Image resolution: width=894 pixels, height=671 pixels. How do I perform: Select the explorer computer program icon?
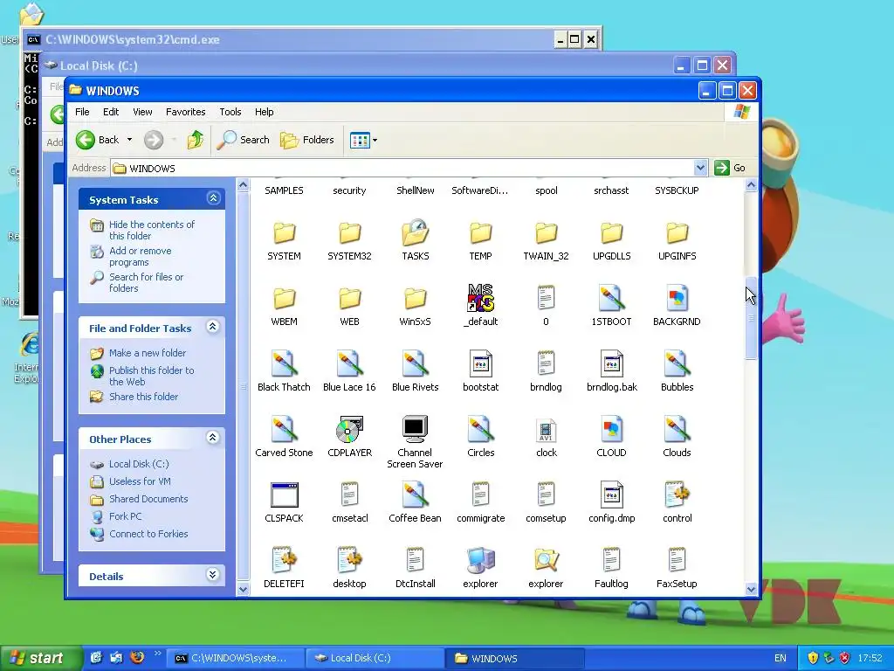tap(481, 561)
